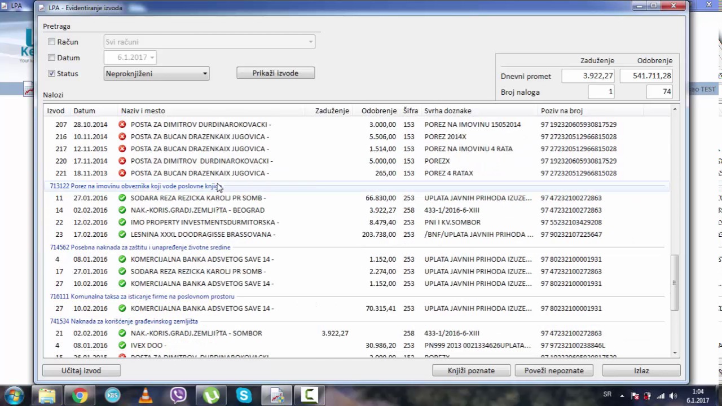Click the red error icon on izvod 207 row
722x406 pixels.
(x=122, y=125)
